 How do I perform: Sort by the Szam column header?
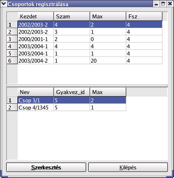[72, 16]
